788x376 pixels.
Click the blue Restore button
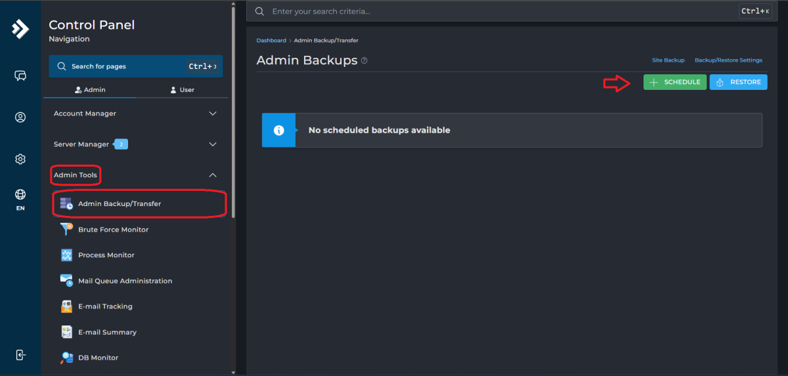(738, 82)
